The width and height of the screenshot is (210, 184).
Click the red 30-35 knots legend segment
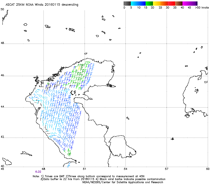[x=171, y=3]
